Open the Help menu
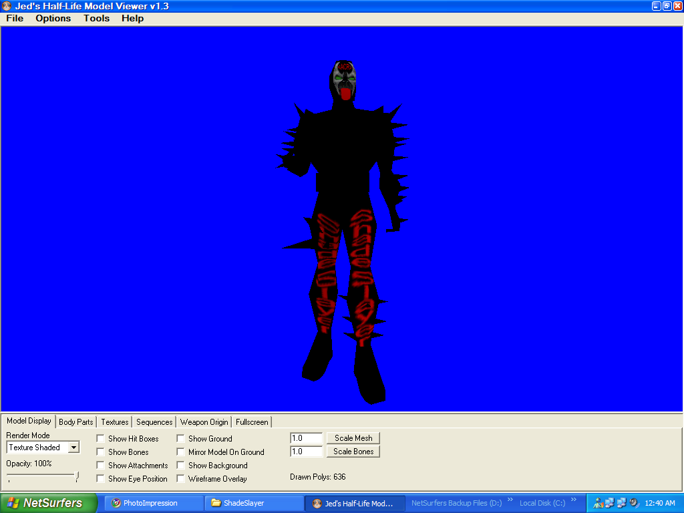Image resolution: width=684 pixels, height=513 pixels. point(132,18)
